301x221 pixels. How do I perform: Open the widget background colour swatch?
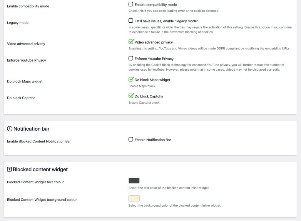pos(134,198)
